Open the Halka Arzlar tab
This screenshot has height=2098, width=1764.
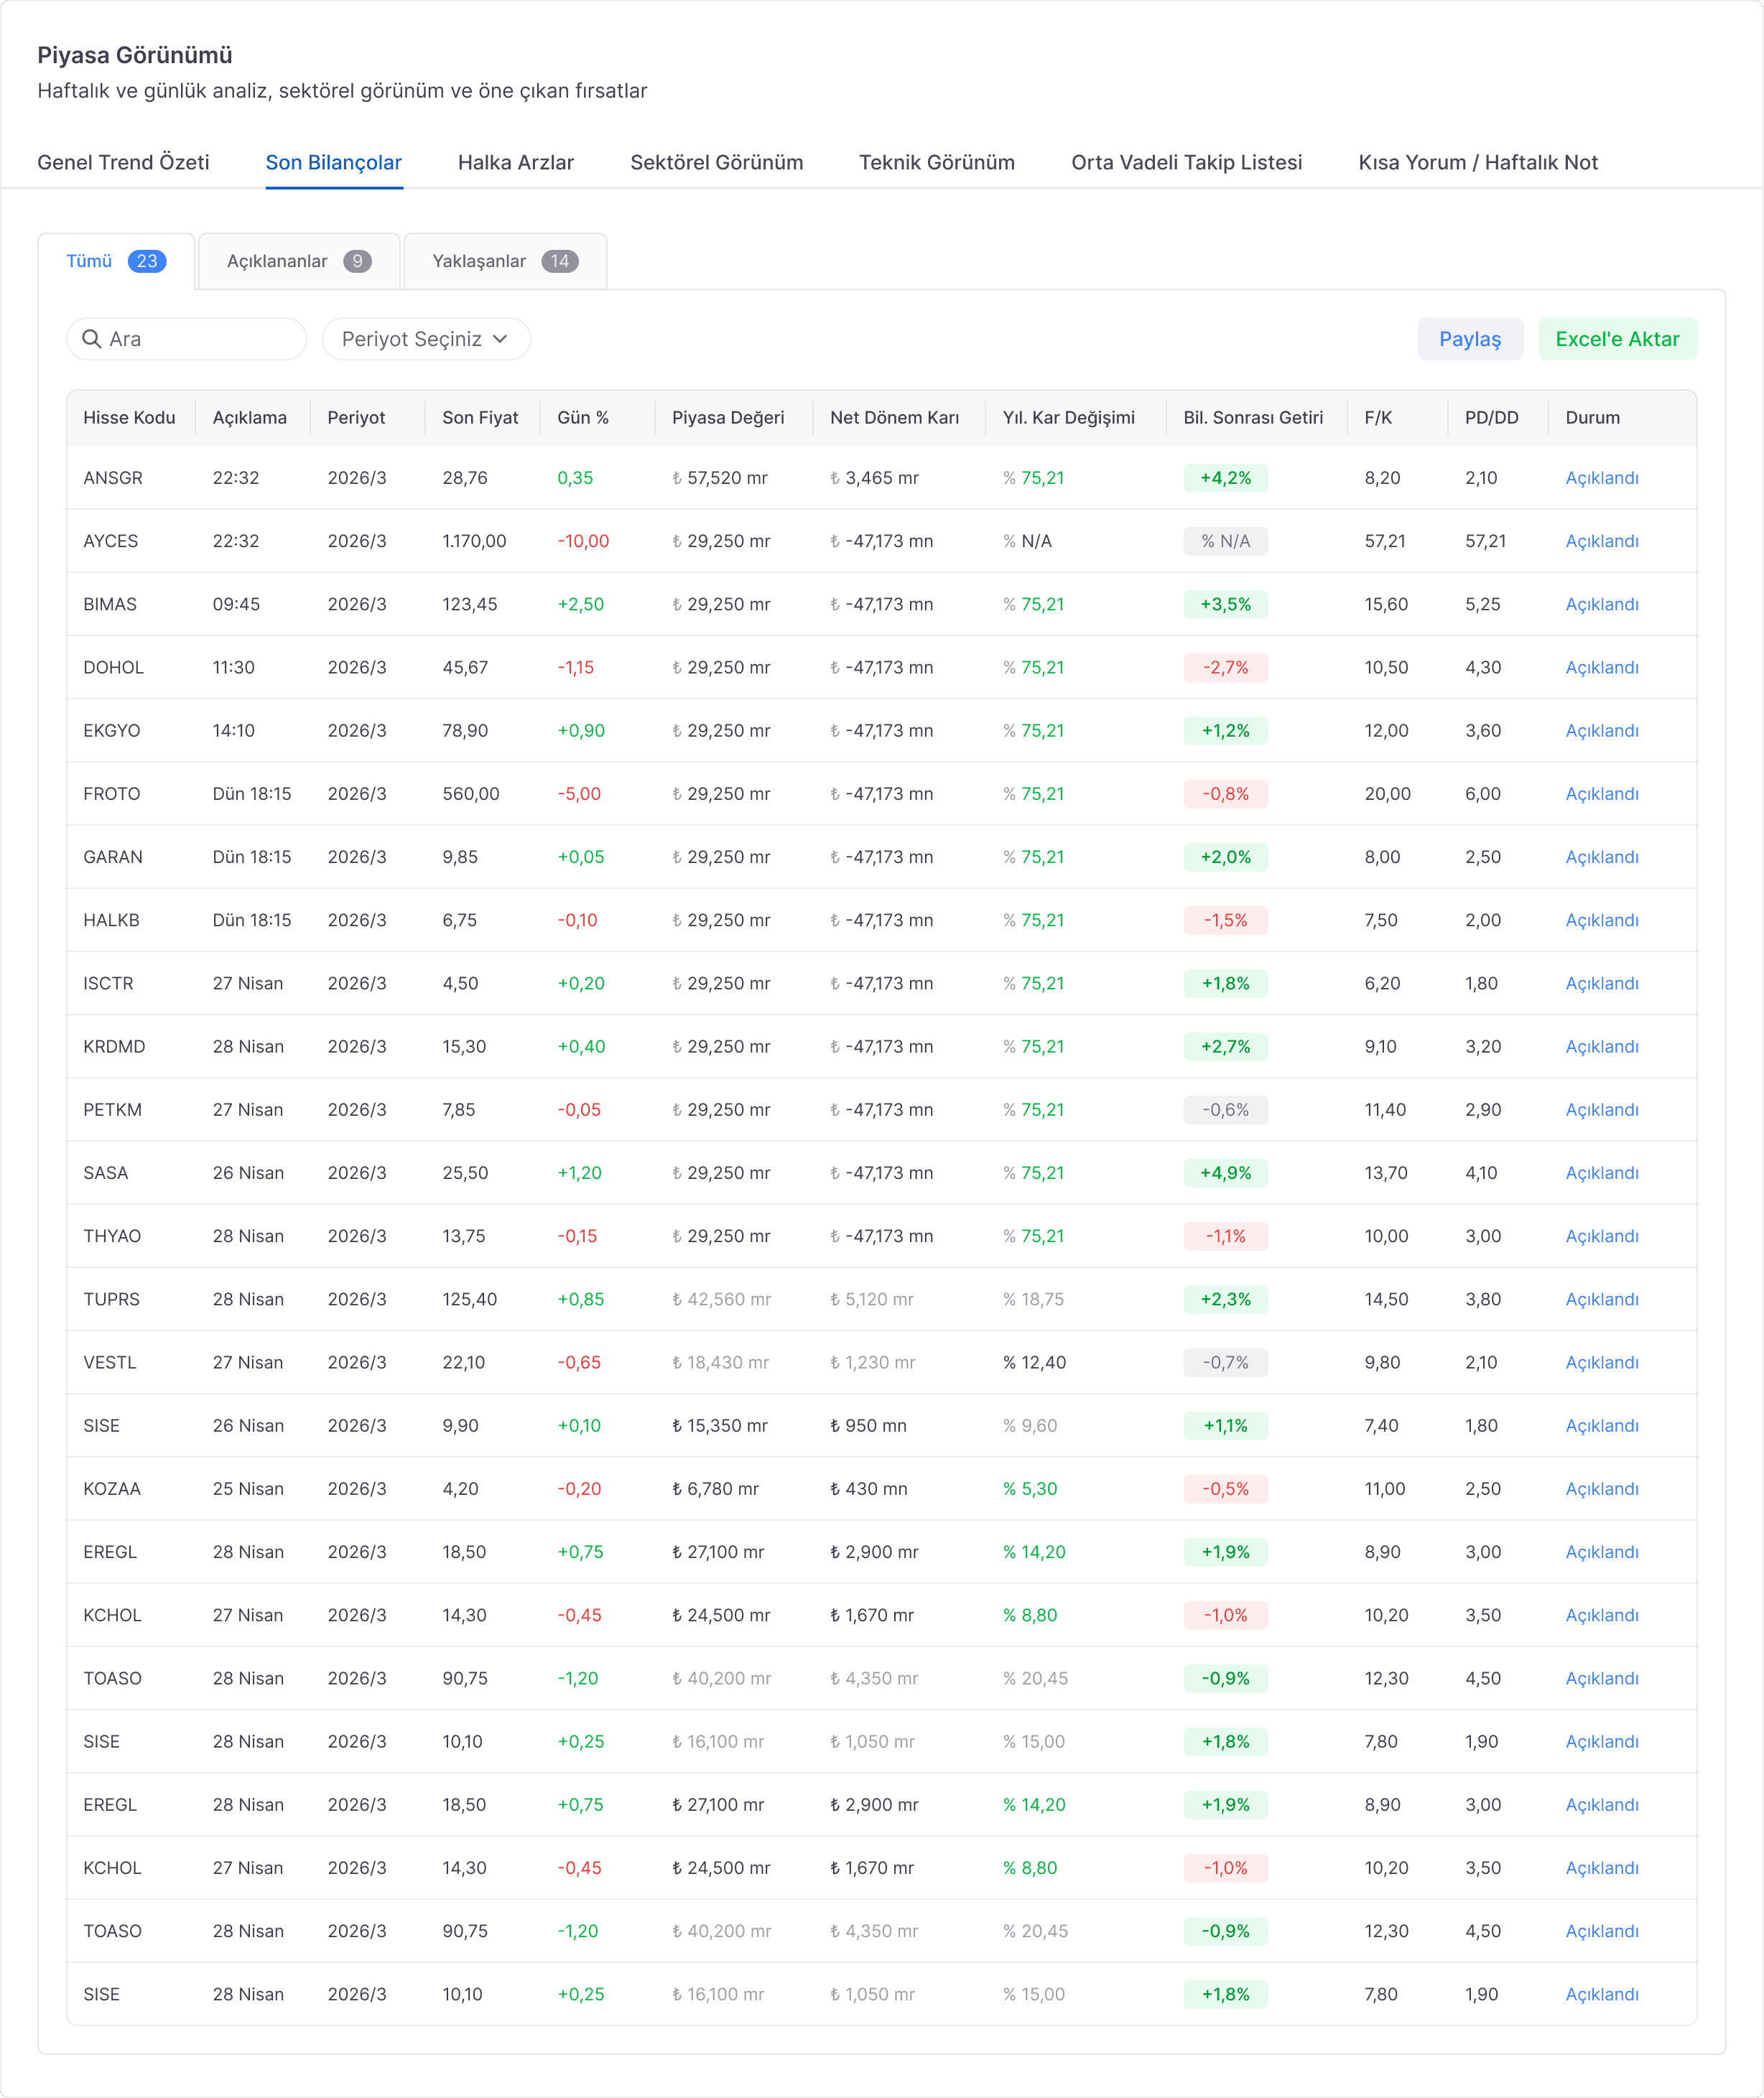[x=516, y=162]
